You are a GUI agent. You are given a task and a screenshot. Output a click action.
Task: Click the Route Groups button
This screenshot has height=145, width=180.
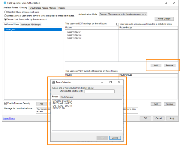coord(164,19)
